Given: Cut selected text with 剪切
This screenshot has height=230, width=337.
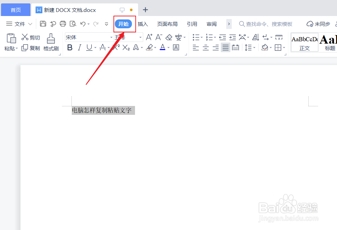Looking at the screenshot, I should coord(31,37).
